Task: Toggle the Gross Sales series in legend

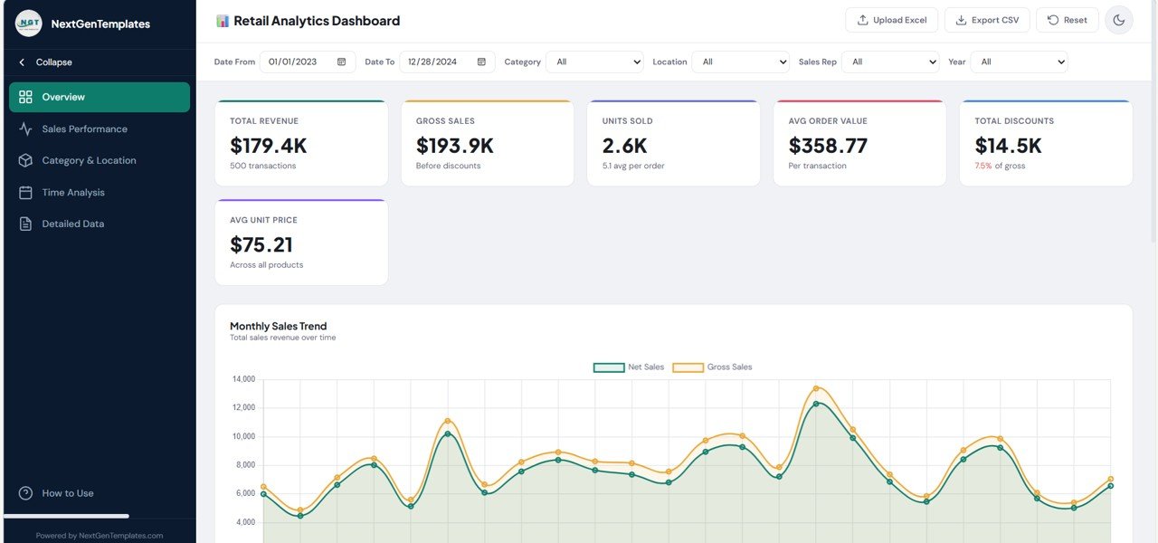Action: coord(729,367)
